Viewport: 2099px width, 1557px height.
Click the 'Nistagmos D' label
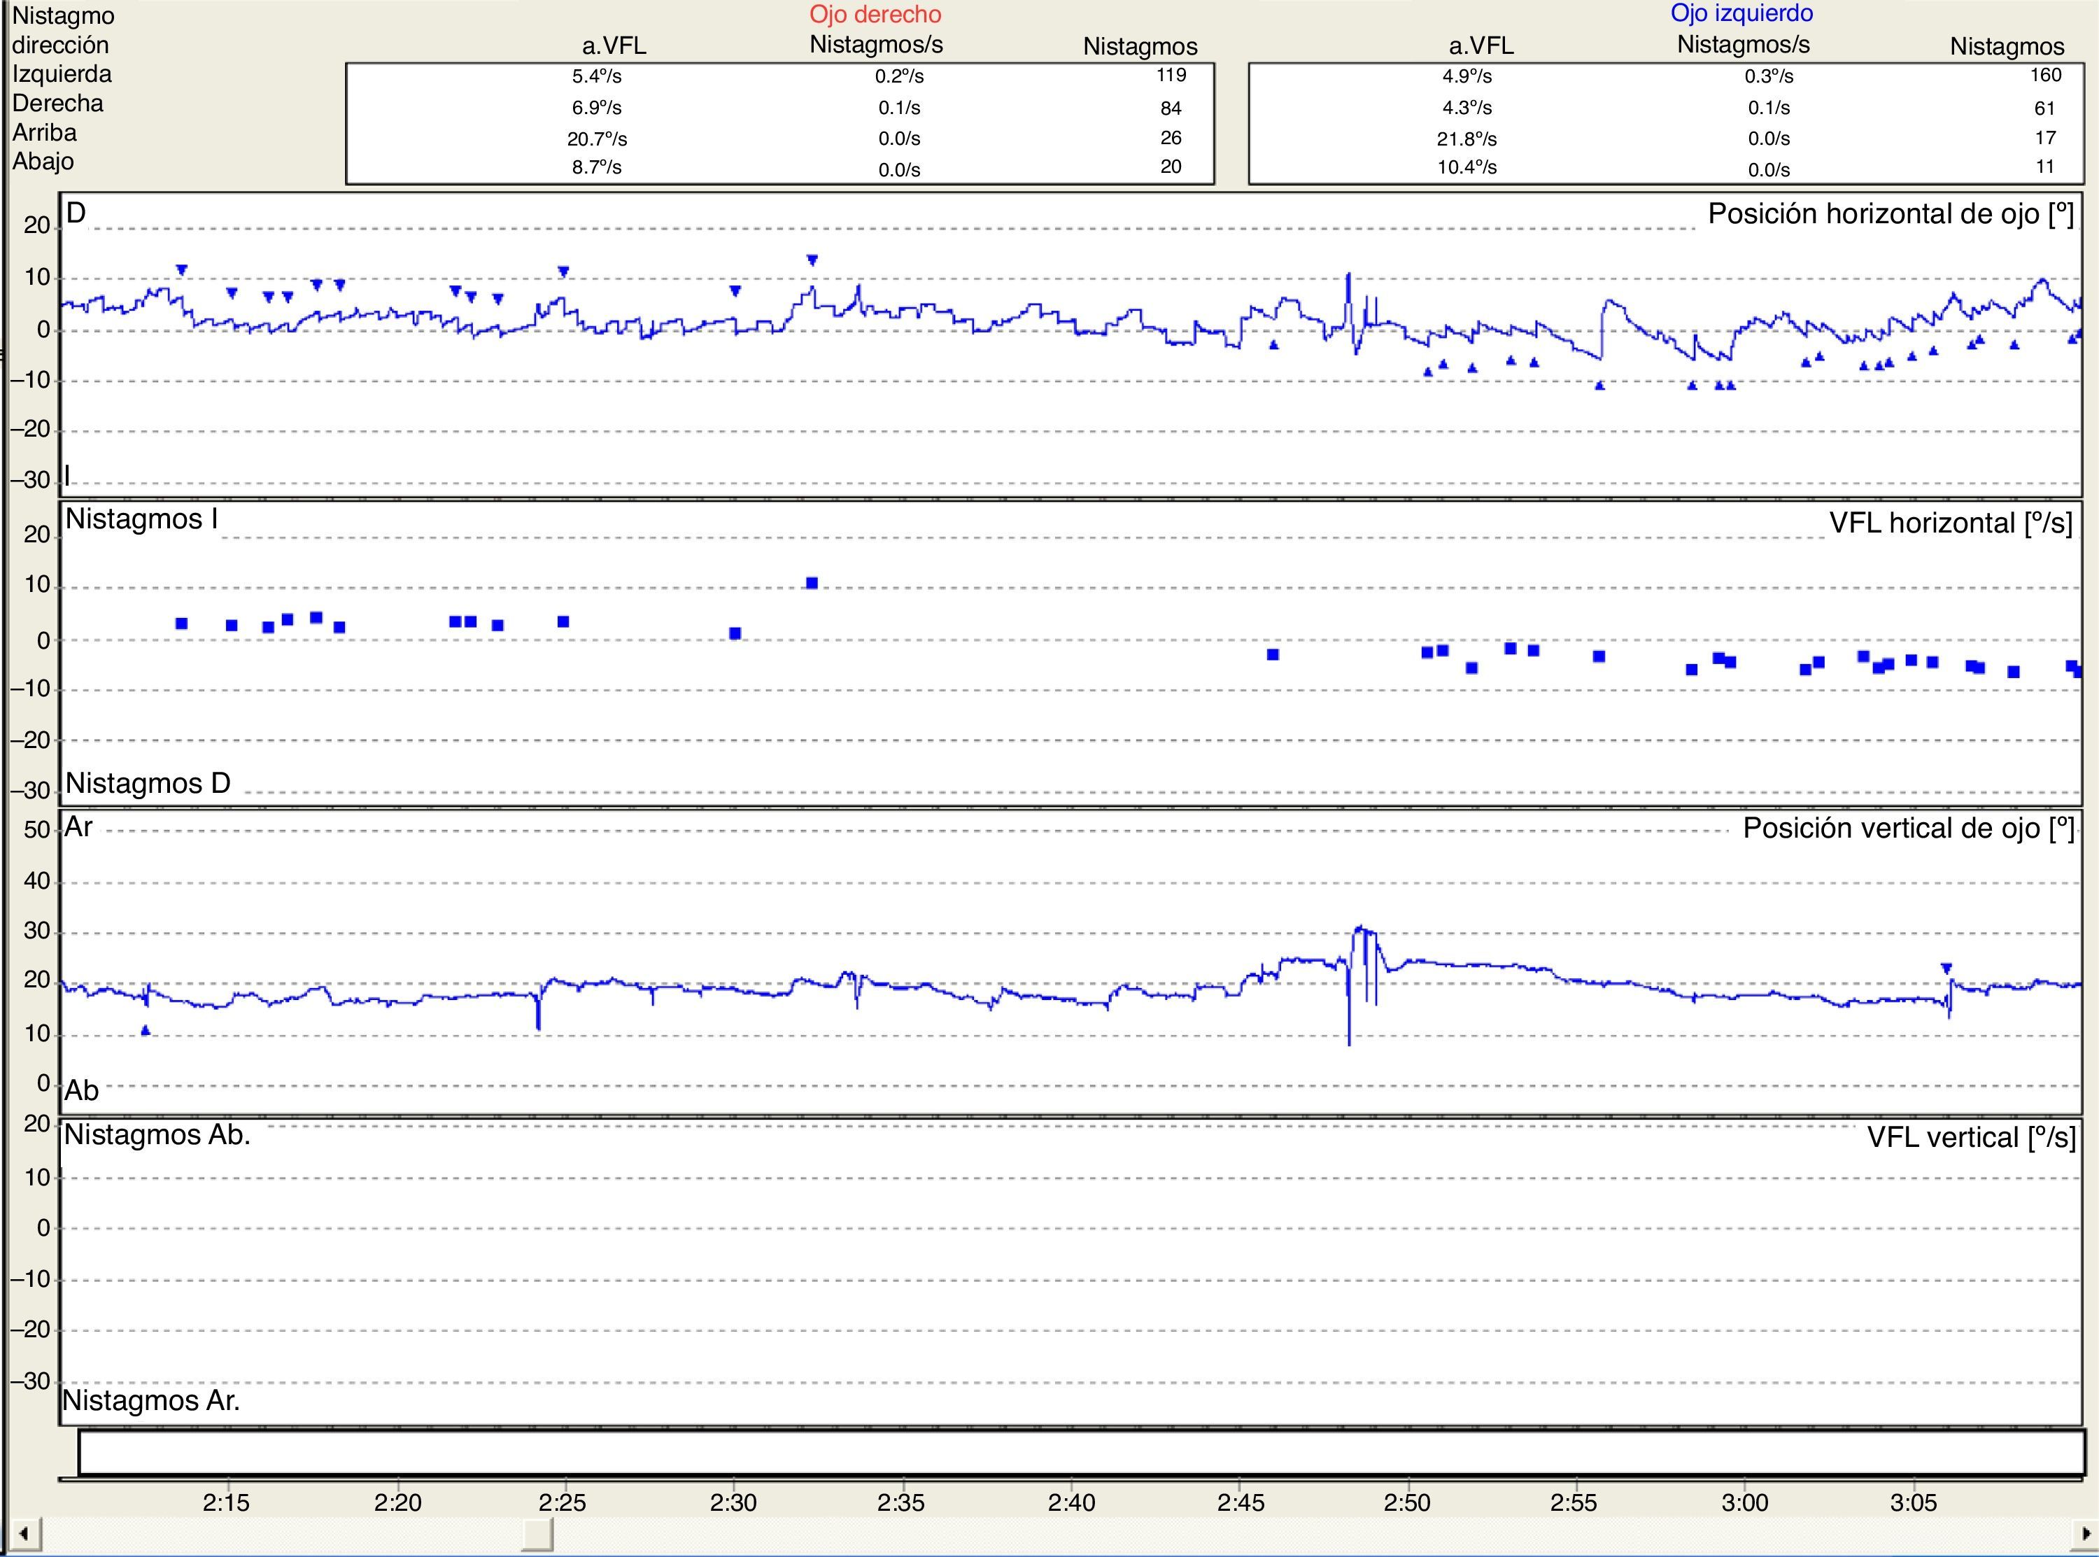pyautogui.click(x=148, y=783)
